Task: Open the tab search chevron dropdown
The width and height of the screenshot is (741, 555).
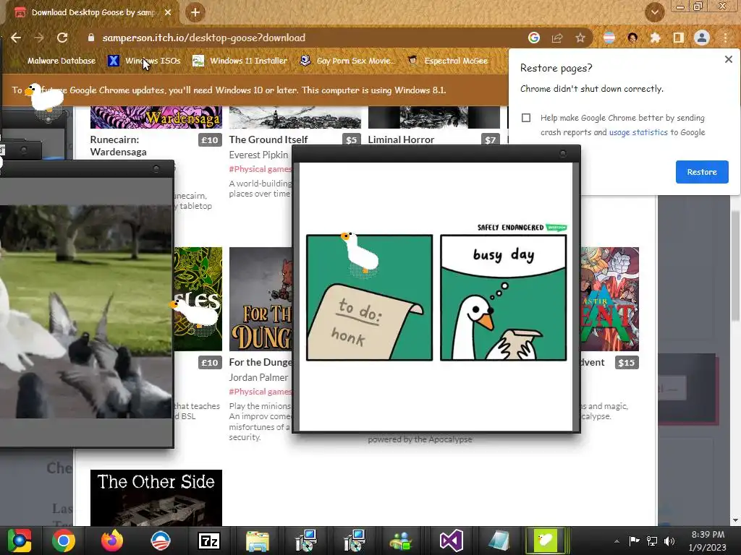Action: (654, 12)
